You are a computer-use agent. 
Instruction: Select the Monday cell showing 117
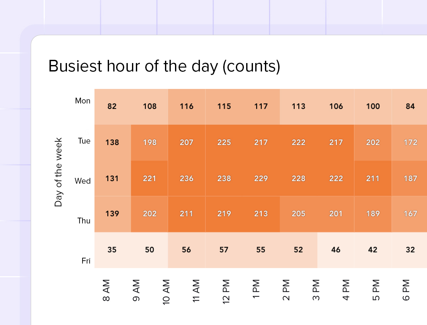coord(261,106)
